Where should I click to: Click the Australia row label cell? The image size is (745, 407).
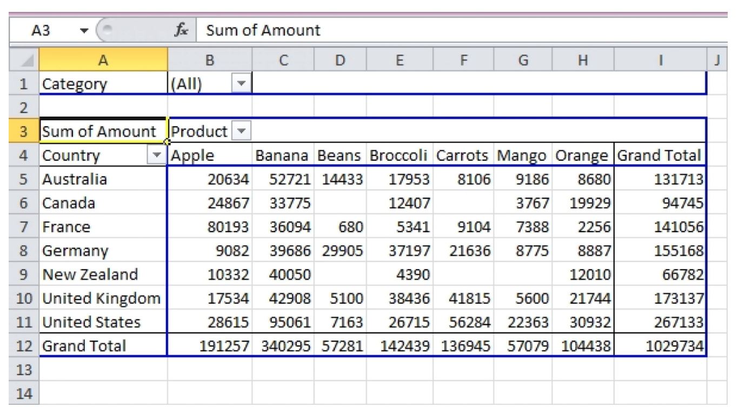pos(103,179)
